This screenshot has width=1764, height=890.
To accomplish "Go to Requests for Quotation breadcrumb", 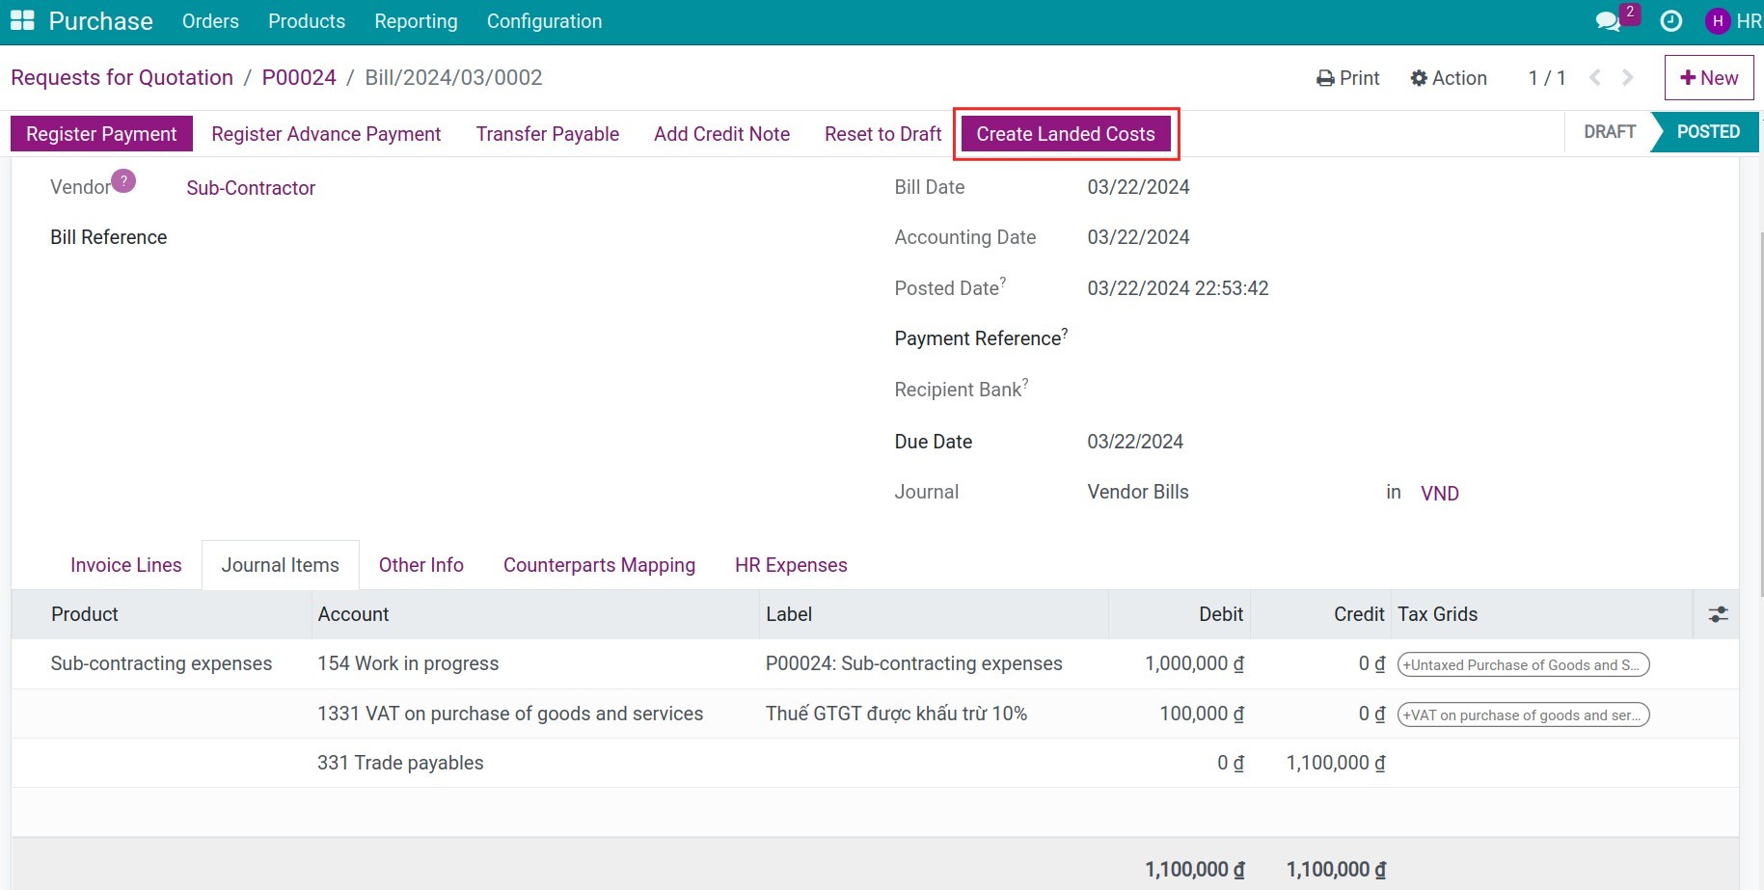I will (122, 77).
